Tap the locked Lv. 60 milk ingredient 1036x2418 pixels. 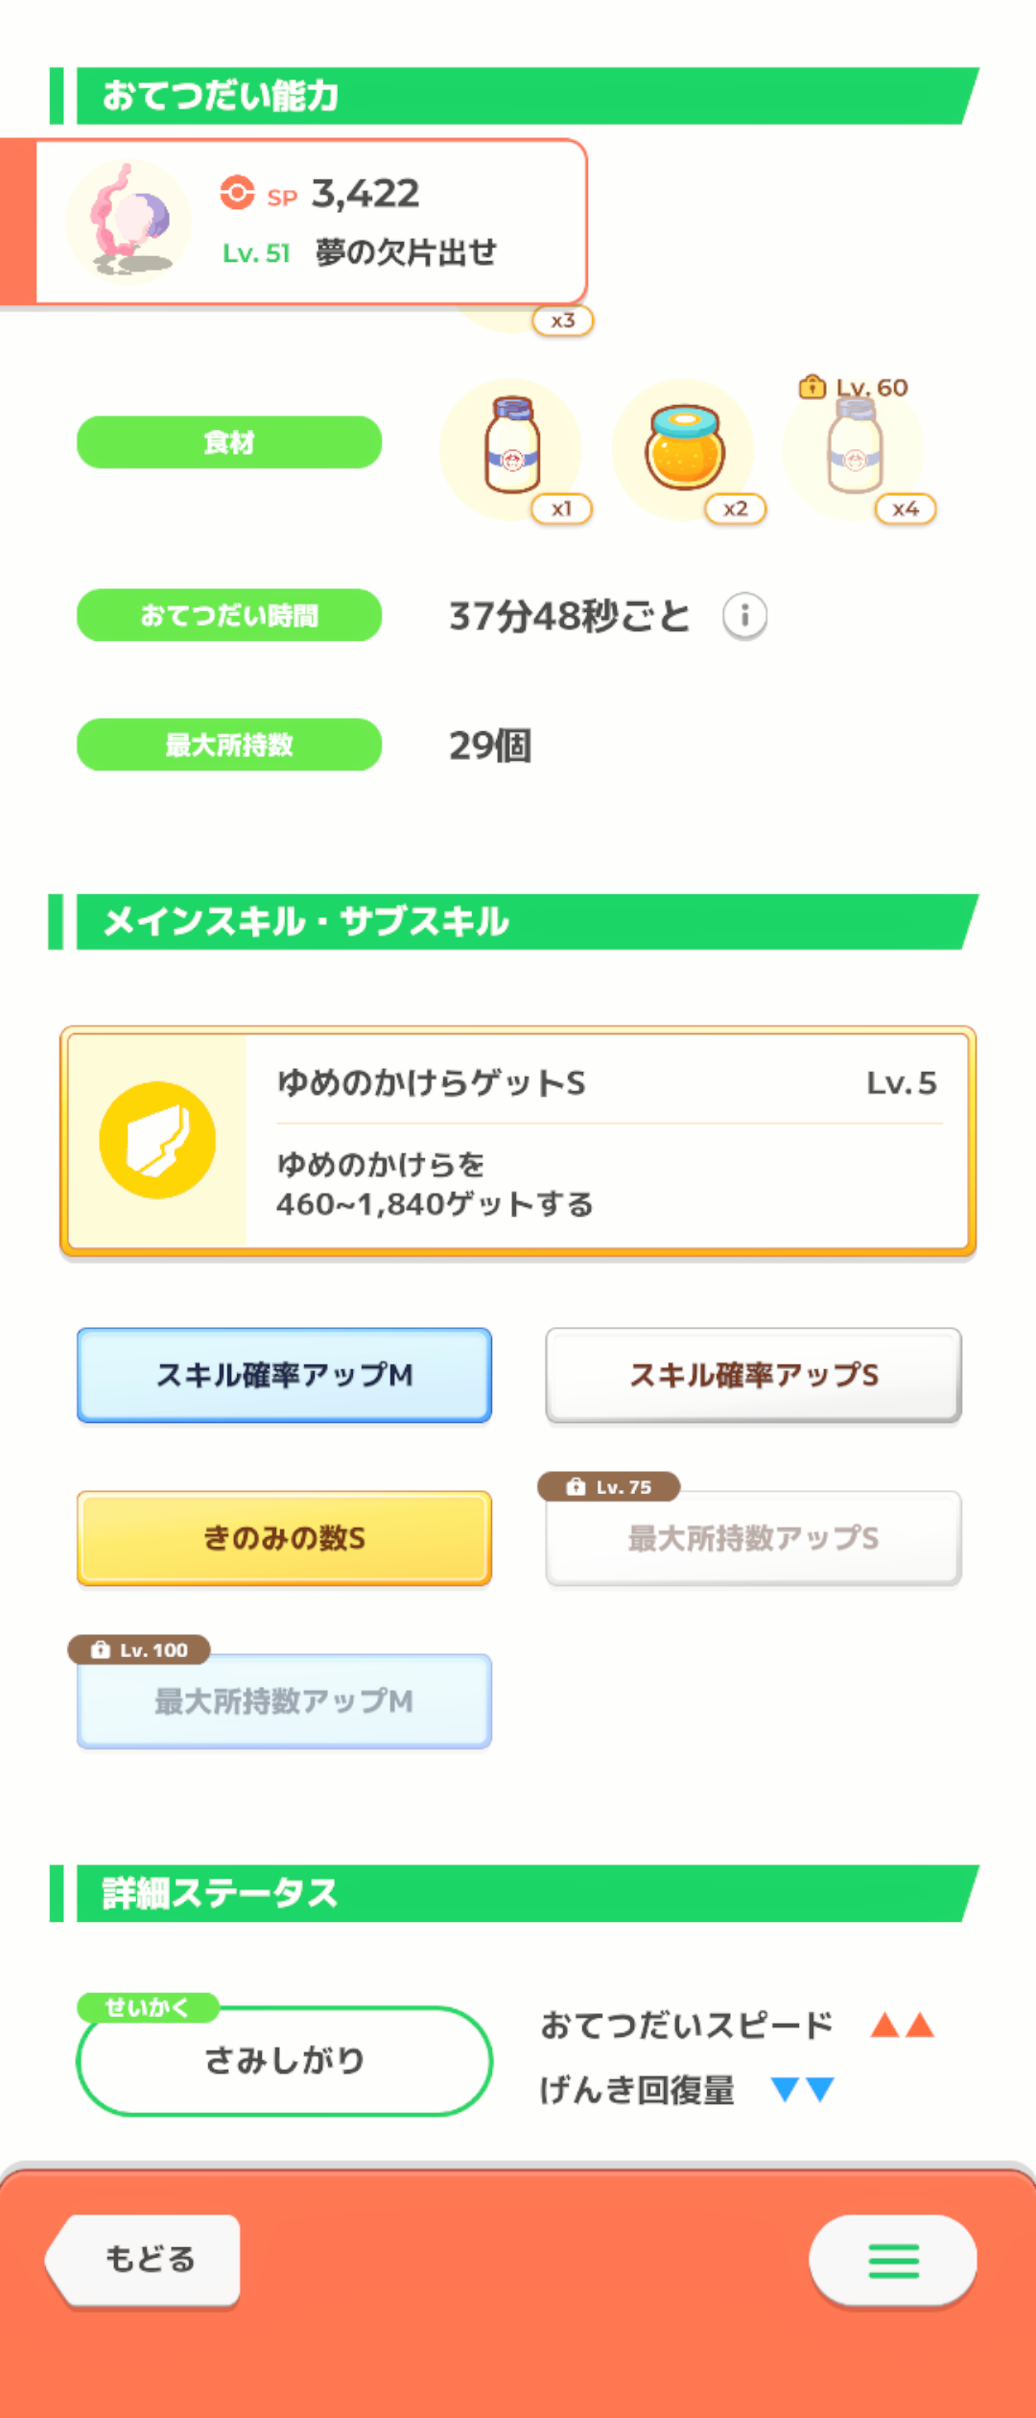coord(855,448)
